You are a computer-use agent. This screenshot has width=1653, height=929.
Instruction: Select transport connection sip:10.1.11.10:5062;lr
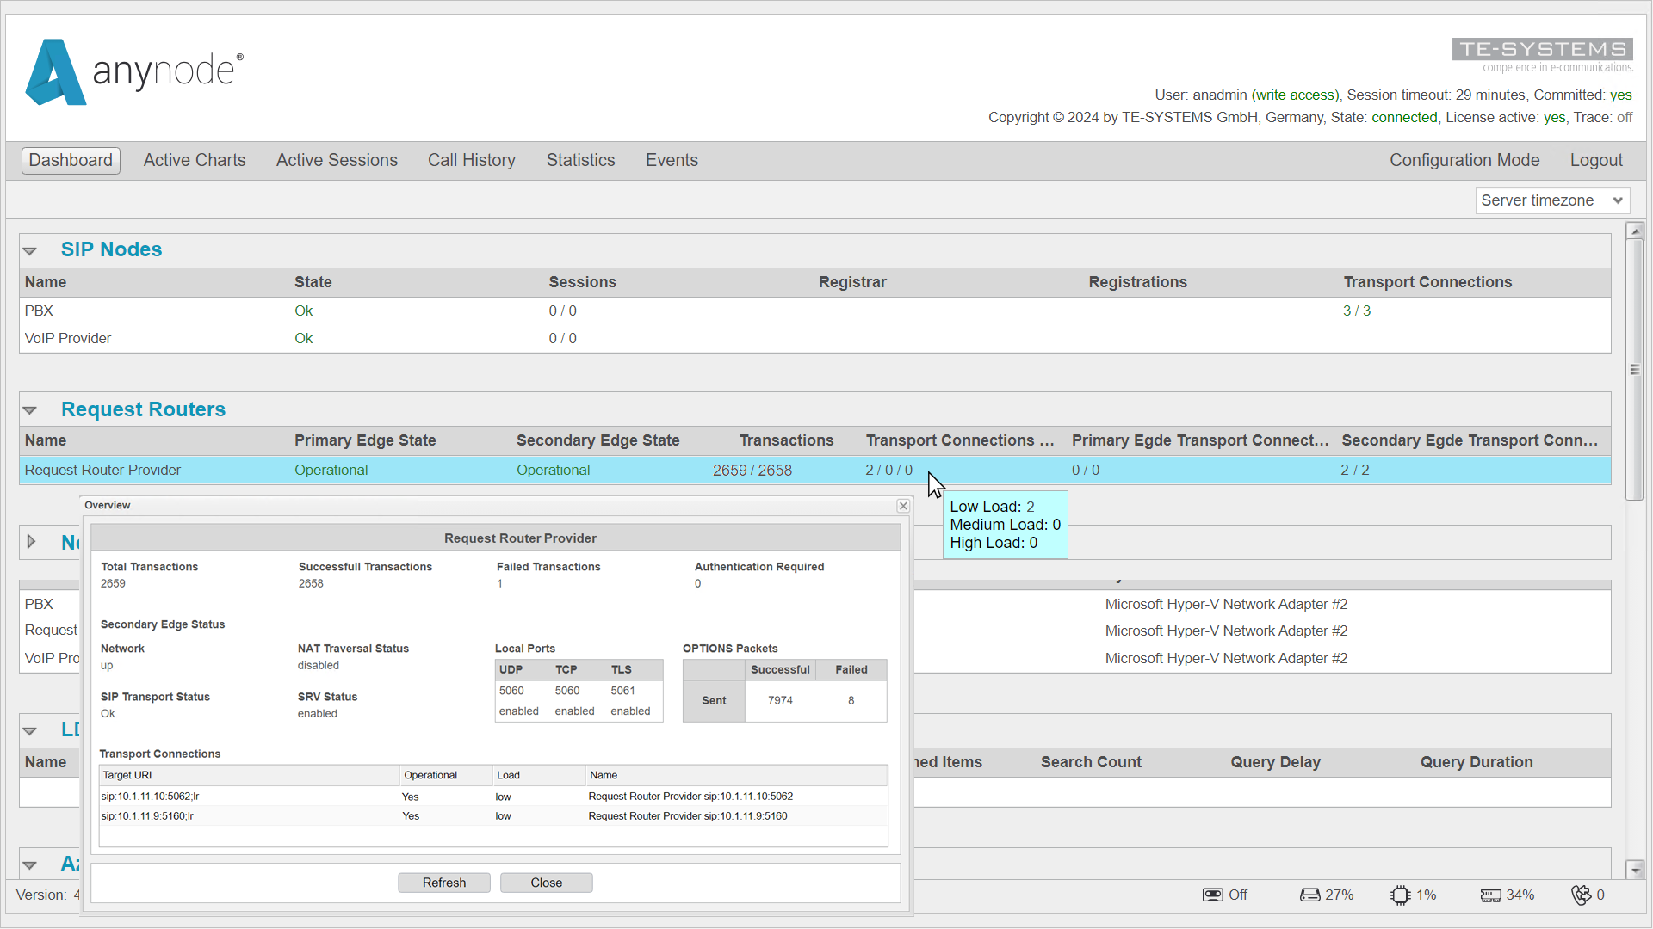click(493, 797)
